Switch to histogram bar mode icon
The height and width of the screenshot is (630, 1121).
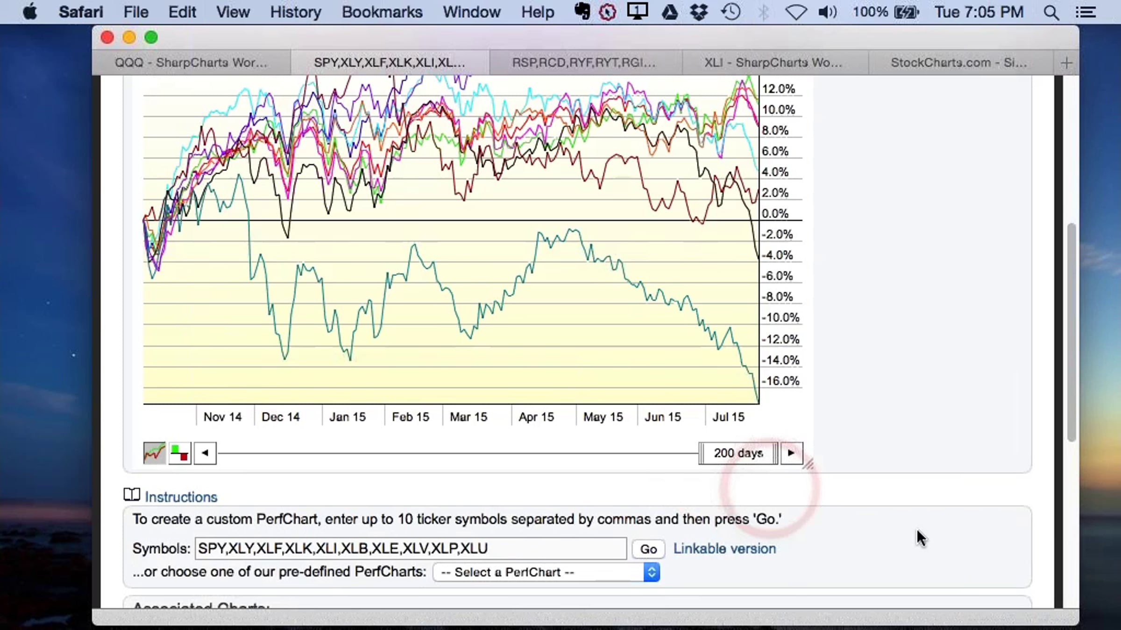tap(179, 453)
